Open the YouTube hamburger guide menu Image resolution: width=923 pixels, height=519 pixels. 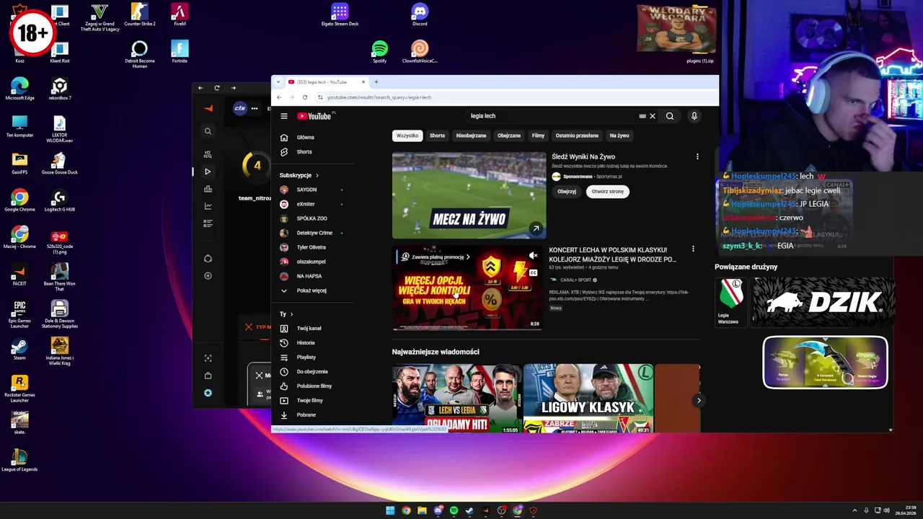click(284, 116)
